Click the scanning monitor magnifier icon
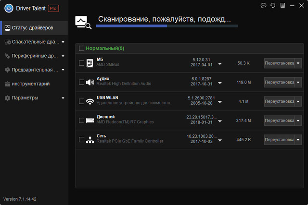The height and width of the screenshot is (205, 308). (x=83, y=22)
